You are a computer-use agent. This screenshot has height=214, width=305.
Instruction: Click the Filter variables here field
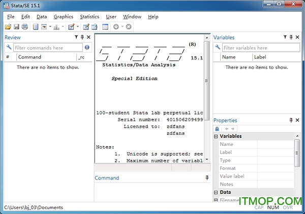click(x=261, y=48)
